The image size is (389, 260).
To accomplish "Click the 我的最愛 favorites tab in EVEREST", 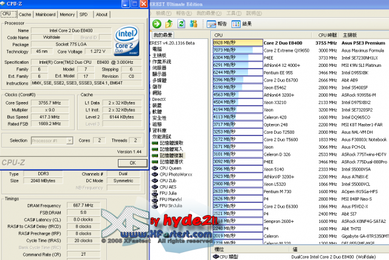I will [x=162, y=35].
